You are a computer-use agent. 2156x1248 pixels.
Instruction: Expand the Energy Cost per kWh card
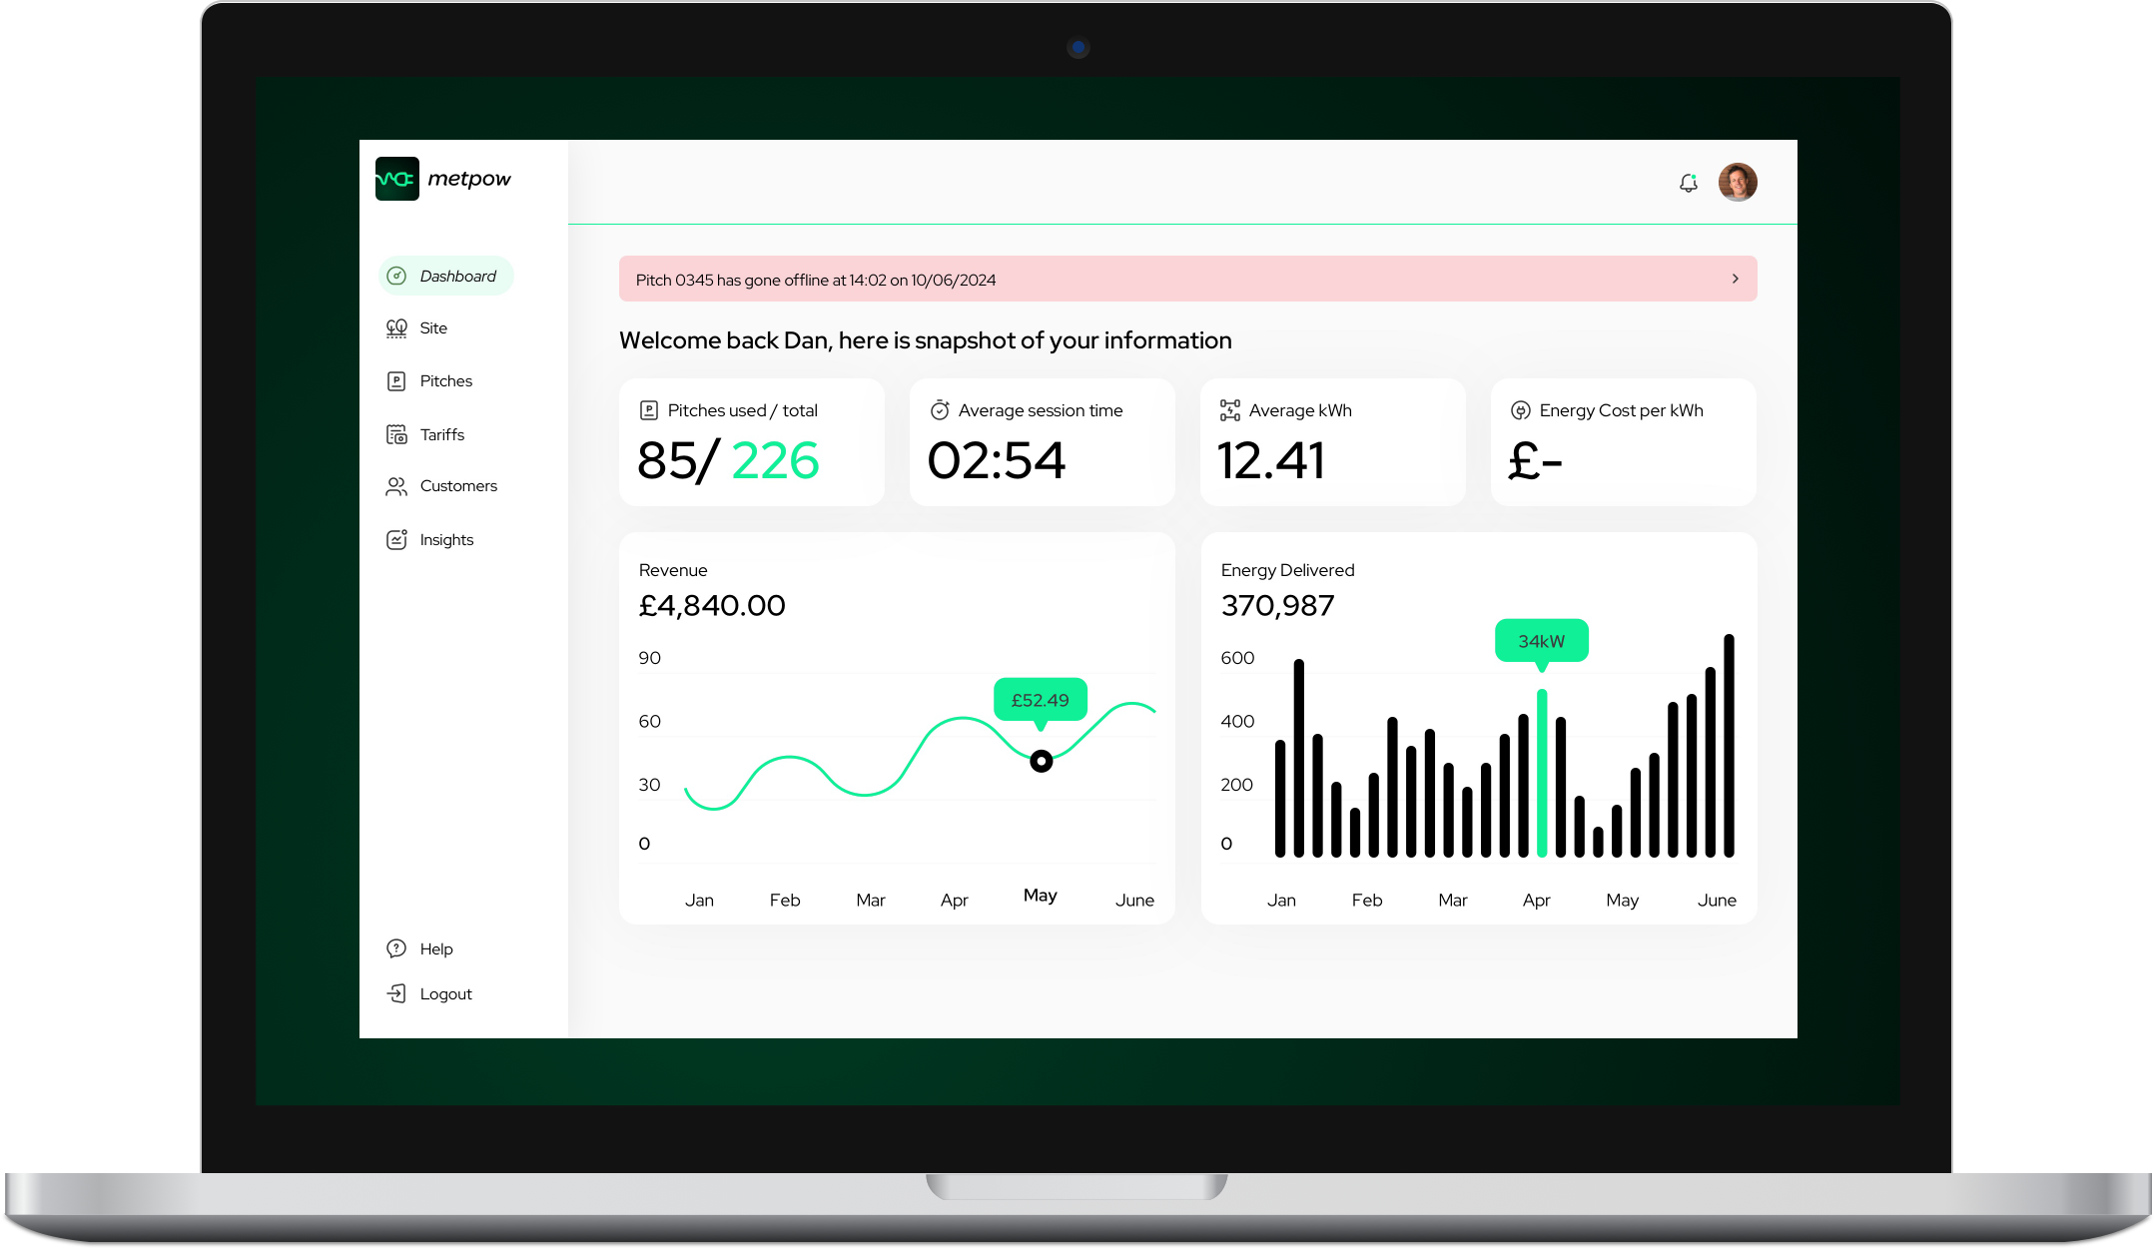pos(1622,442)
